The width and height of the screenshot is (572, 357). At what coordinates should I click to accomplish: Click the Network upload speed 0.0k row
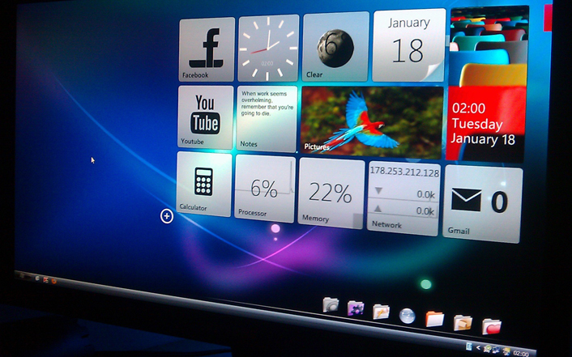point(403,210)
